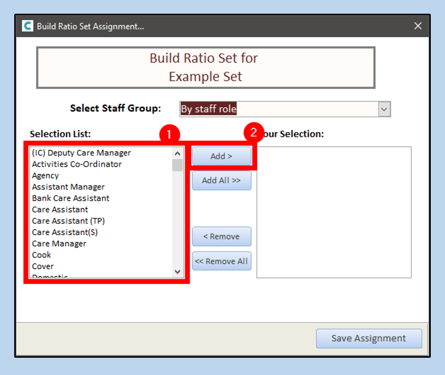Select 'Assistant Manager' role
Image resolution: width=445 pixels, height=375 pixels.
coord(68,187)
